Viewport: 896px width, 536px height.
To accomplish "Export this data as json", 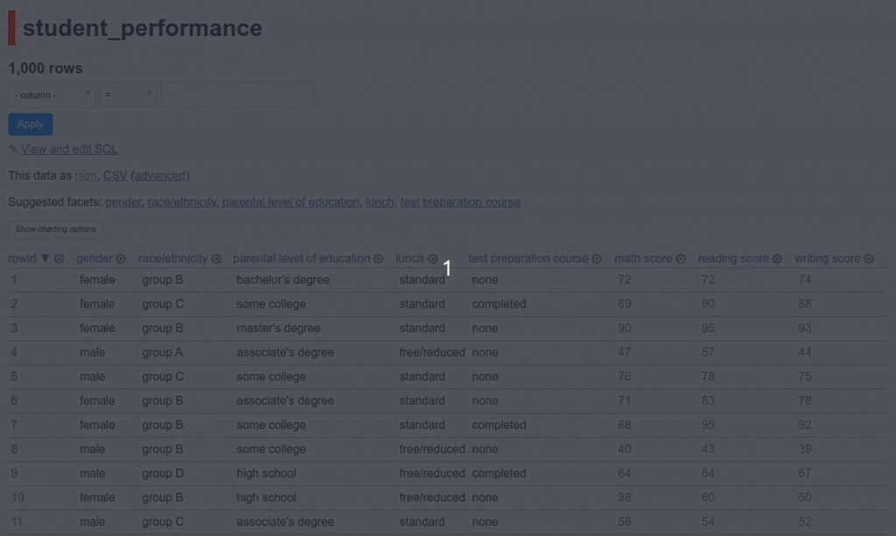I will tap(86, 176).
